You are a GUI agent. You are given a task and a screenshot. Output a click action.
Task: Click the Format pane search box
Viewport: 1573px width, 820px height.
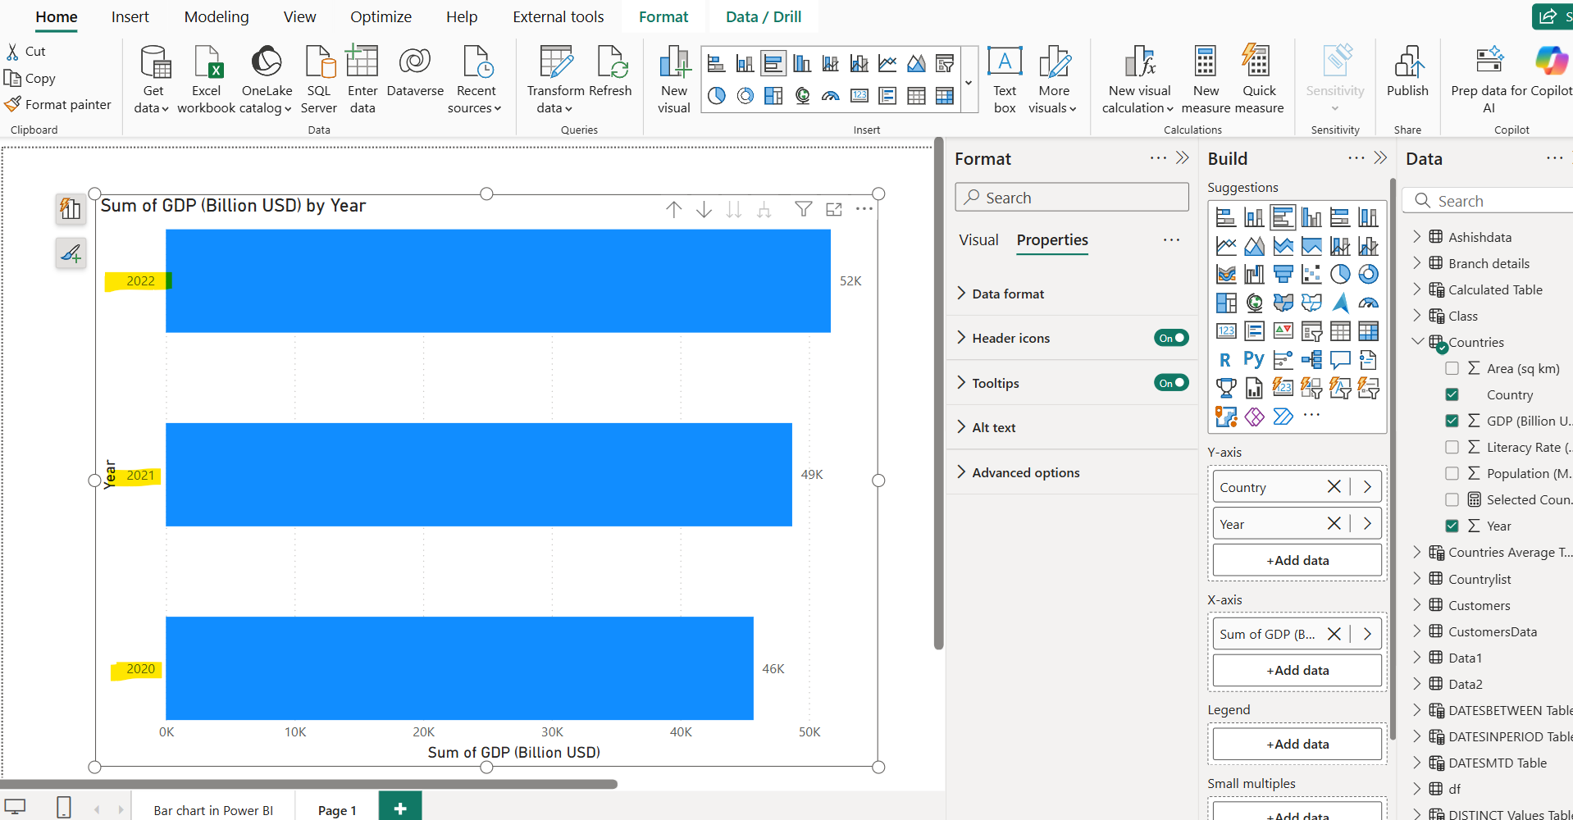1071,198
